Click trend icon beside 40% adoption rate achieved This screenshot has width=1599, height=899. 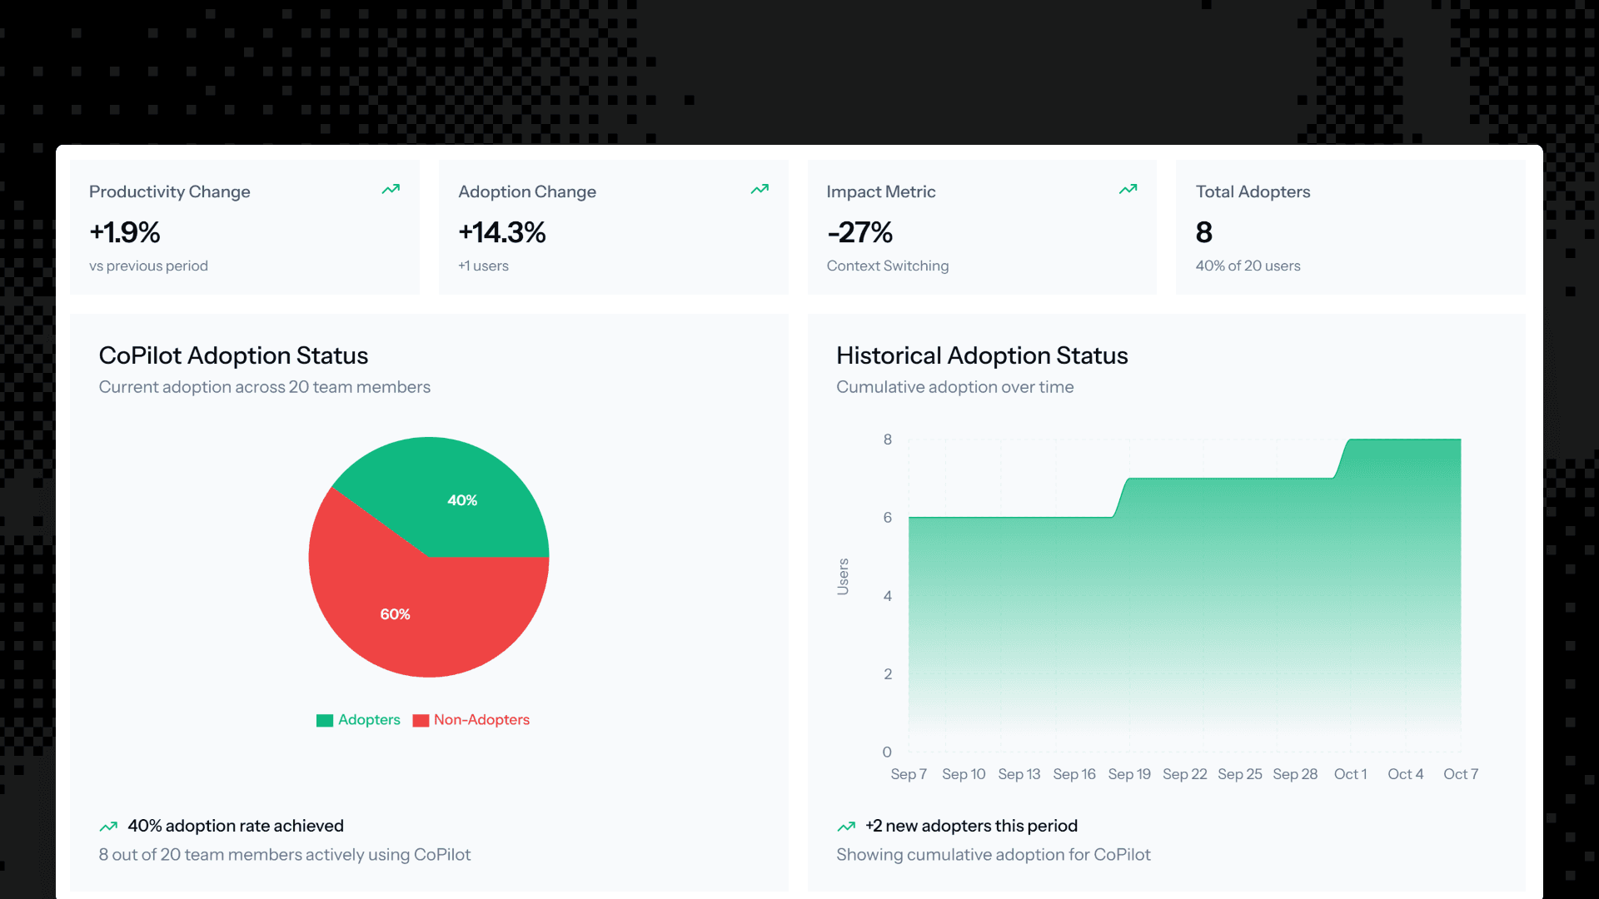pos(108,827)
